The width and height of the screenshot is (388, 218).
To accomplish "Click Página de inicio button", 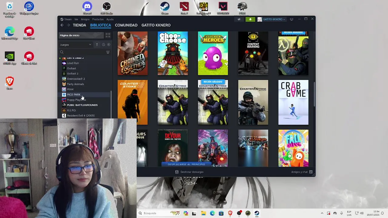I will [x=81, y=35].
